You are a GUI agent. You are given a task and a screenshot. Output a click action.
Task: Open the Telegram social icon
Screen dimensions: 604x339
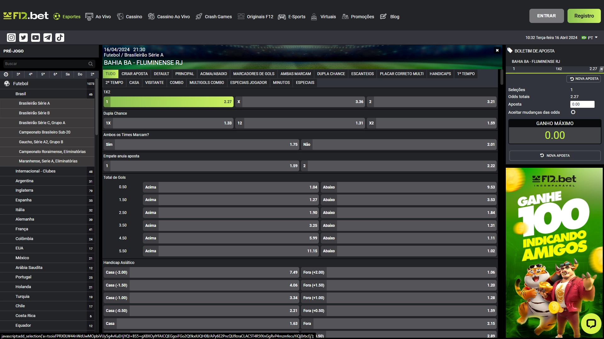coord(48,38)
